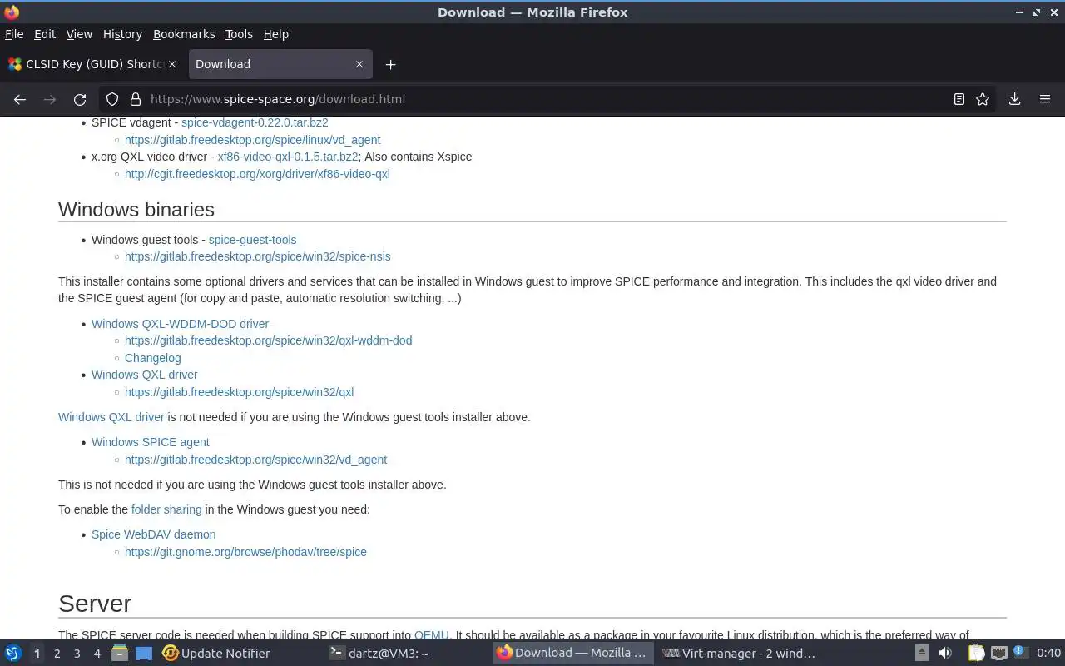Open volume speaker tray icon
The image size is (1065, 666).
coord(945,654)
